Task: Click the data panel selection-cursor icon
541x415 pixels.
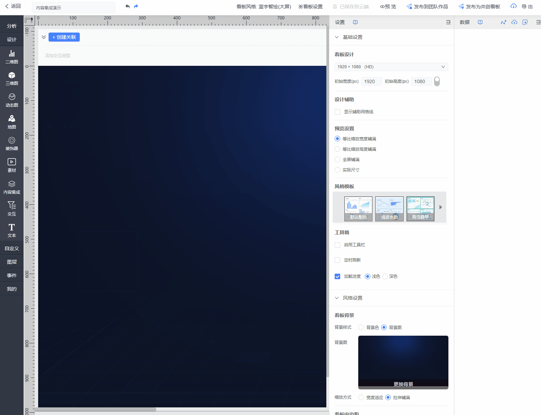Action: tap(525, 22)
